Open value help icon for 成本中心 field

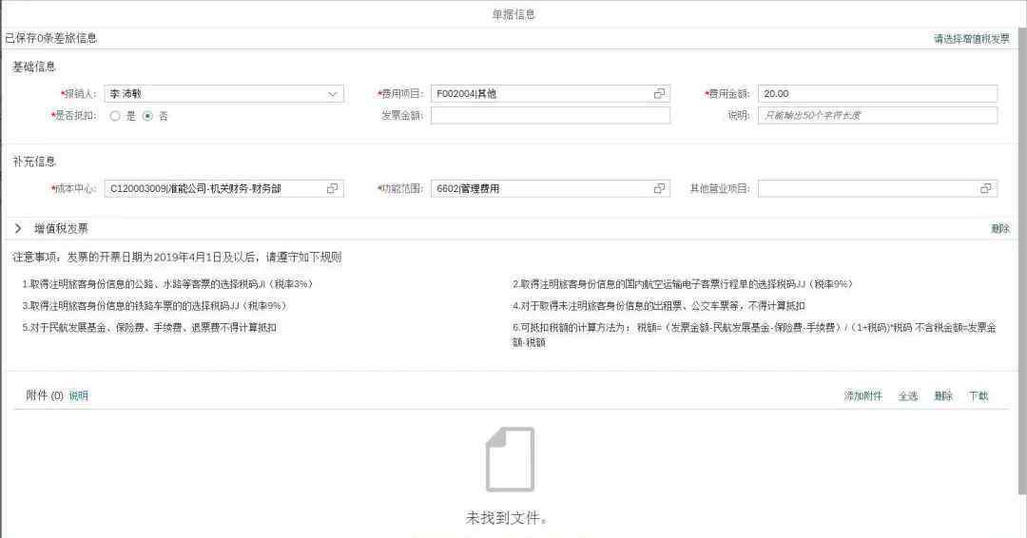click(332, 189)
